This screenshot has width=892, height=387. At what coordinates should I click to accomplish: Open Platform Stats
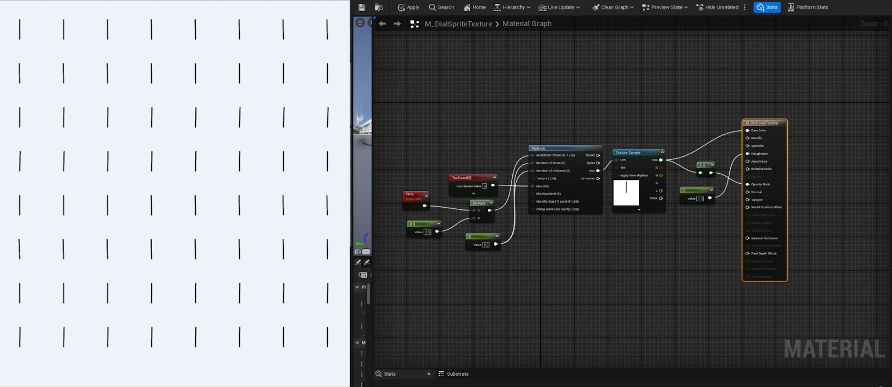pyautogui.click(x=807, y=7)
